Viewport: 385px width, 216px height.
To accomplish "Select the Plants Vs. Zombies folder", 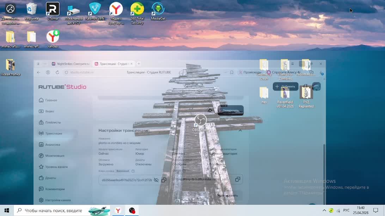I will click(x=285, y=70).
